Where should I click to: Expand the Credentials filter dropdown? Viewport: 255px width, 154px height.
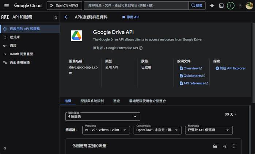click(157, 130)
